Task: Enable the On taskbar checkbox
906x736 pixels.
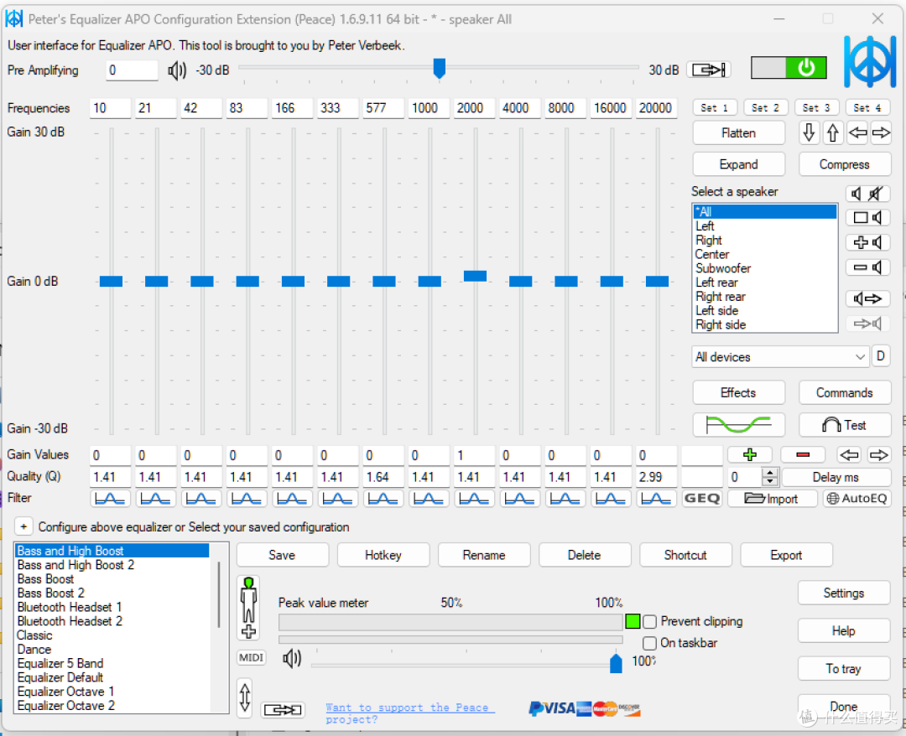Action: click(649, 643)
